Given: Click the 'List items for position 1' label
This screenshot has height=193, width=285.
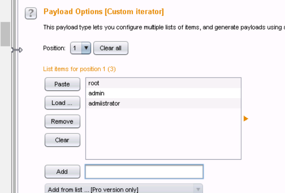Looking at the screenshot, I should pyautogui.click(x=80, y=69).
